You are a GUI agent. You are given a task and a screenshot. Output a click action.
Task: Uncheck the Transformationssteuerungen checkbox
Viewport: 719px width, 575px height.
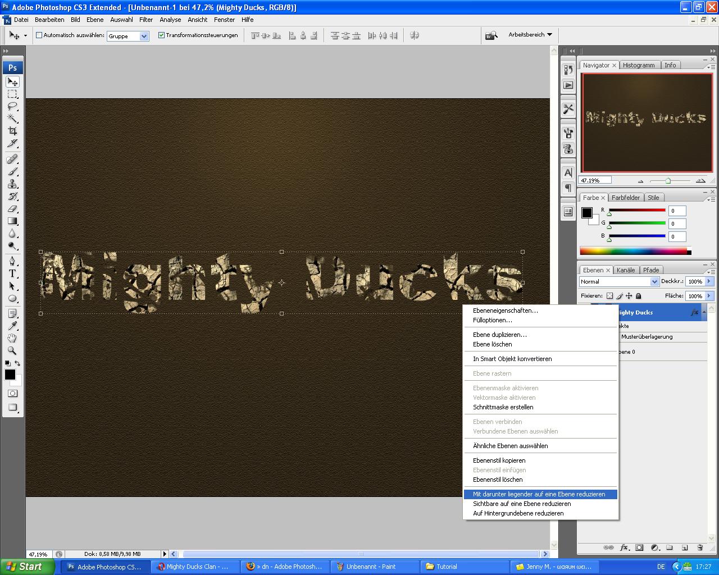click(x=162, y=35)
